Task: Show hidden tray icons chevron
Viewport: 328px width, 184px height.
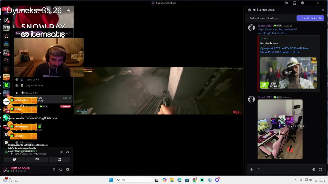Action: (295, 180)
